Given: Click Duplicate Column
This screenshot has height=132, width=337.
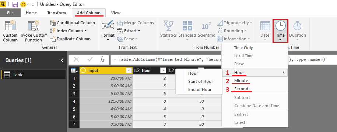Looking at the screenshot, I should click(70, 39).
